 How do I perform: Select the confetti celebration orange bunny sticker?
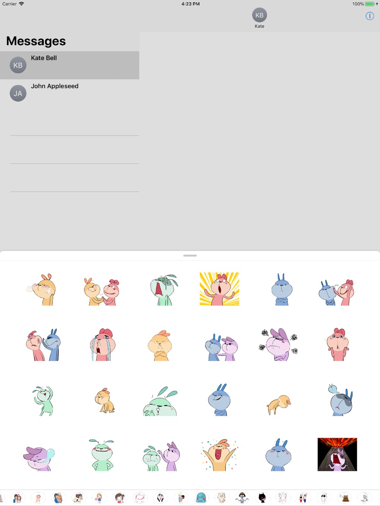220,454
